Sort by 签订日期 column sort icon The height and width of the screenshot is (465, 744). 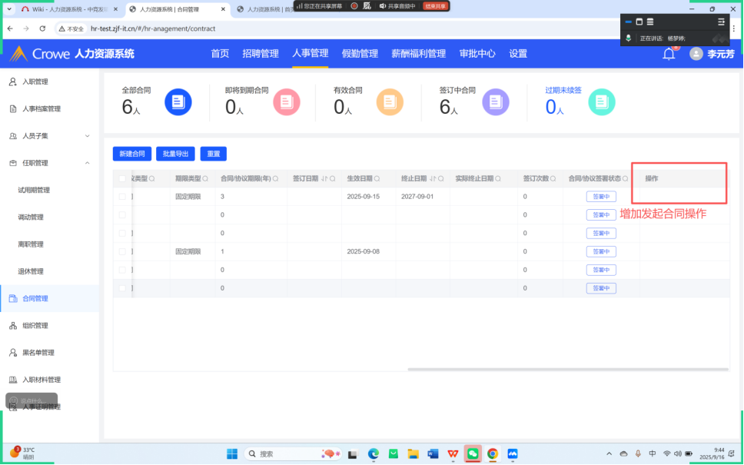point(324,178)
